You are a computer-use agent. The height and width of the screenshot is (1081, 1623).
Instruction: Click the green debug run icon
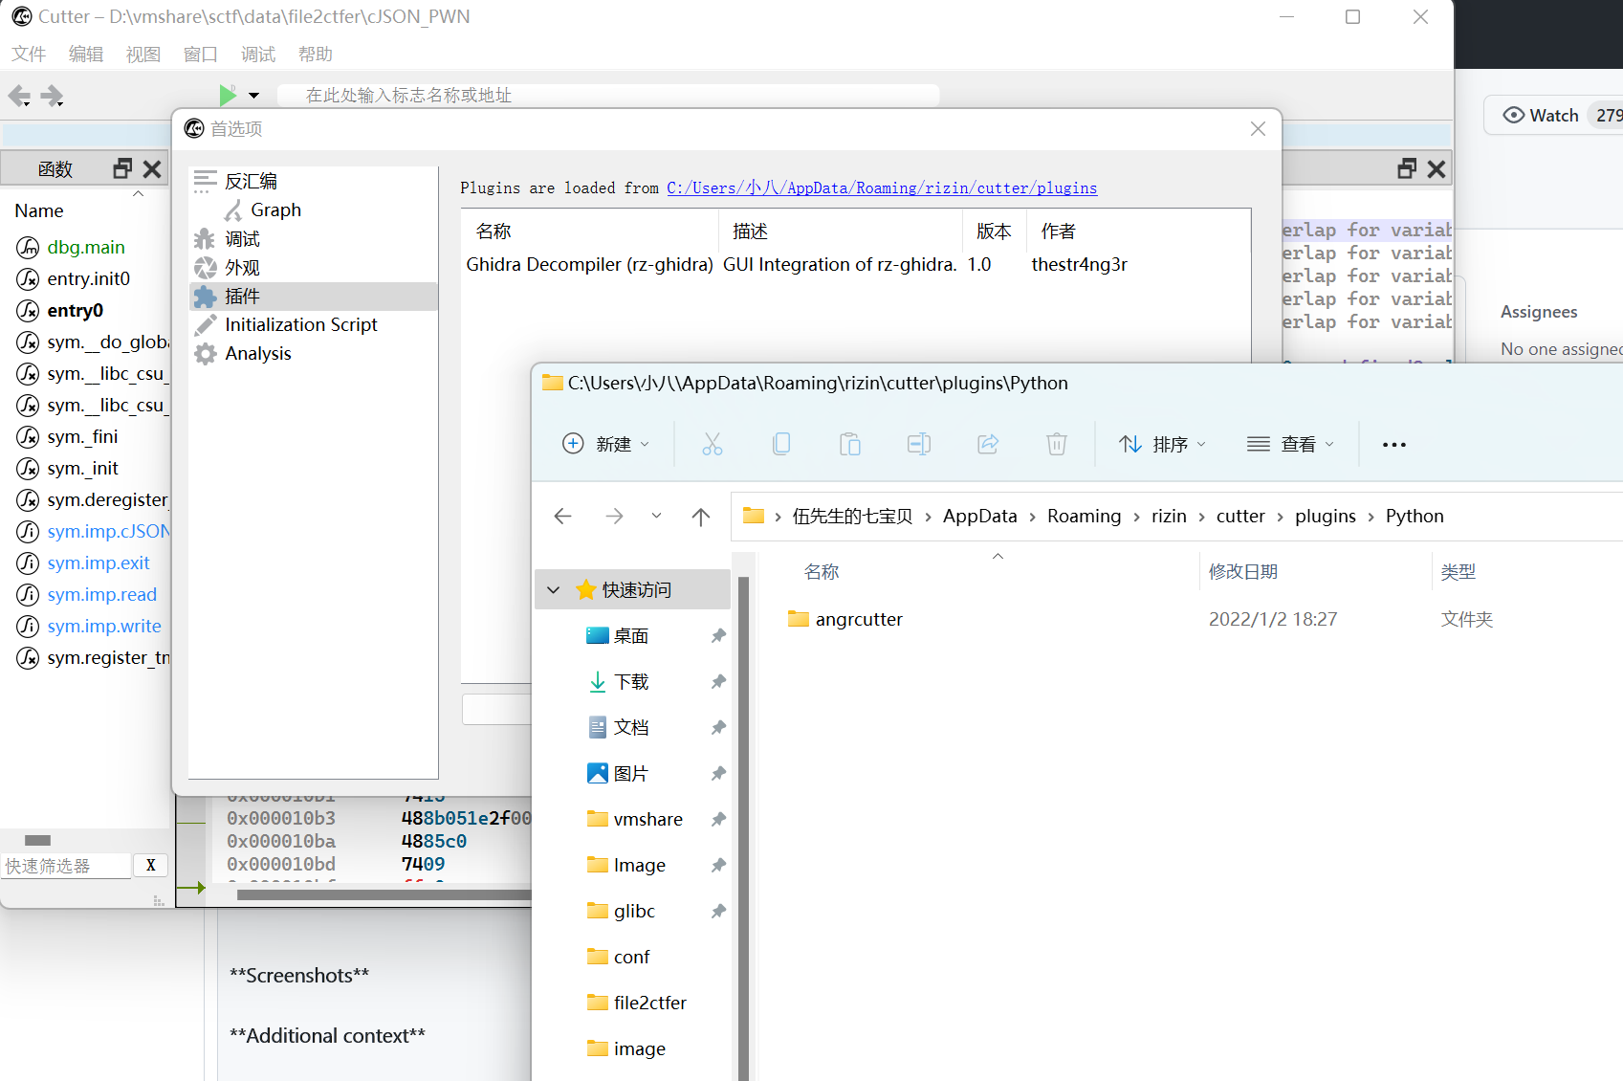click(228, 95)
